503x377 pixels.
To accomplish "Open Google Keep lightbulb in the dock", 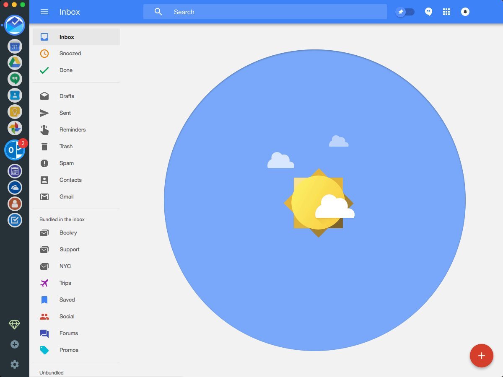I will point(15,111).
